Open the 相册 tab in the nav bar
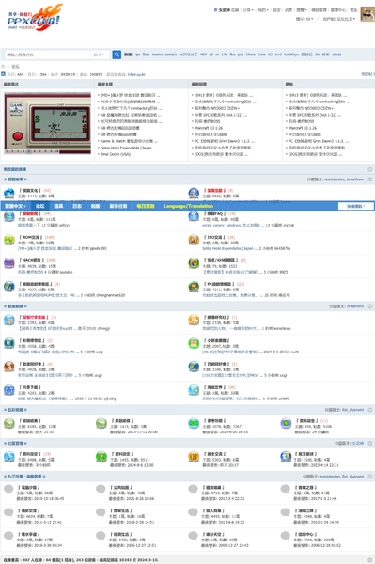The height and width of the screenshot is (564, 375). tap(95, 206)
